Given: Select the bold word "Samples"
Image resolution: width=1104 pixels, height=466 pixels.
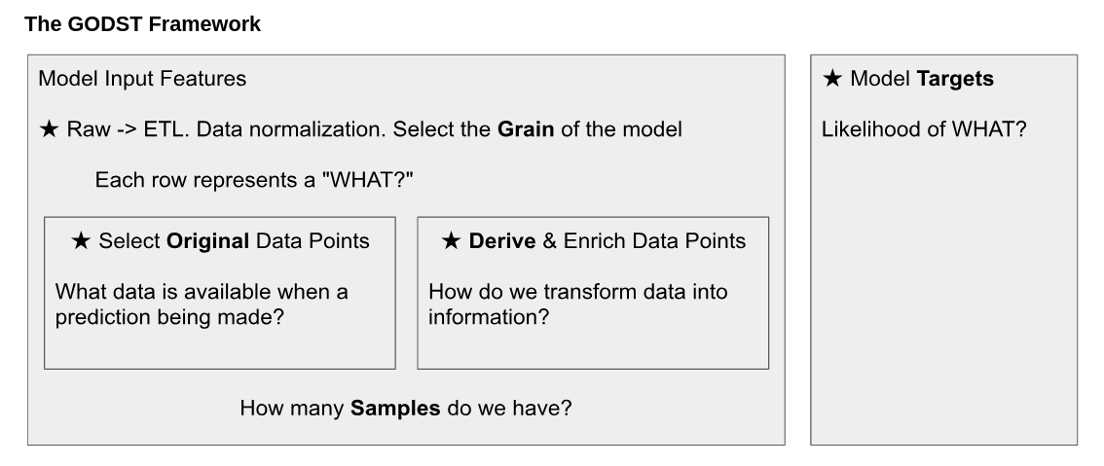Looking at the screenshot, I should (x=395, y=409).
